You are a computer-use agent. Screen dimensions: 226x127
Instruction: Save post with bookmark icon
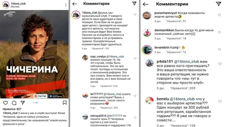[x=65, y=103]
